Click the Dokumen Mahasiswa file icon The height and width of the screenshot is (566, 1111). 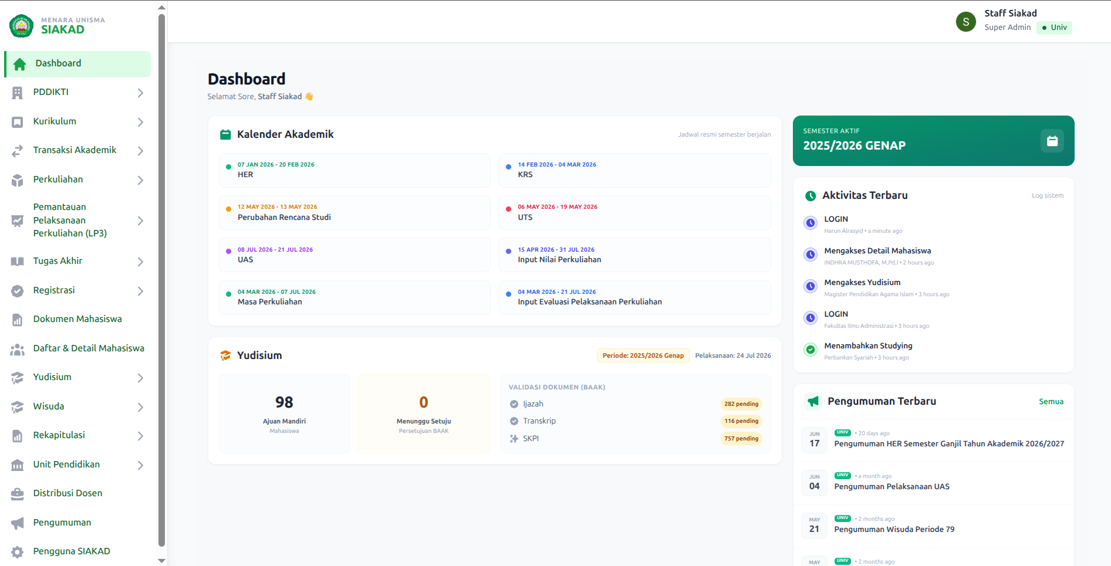[18, 320]
